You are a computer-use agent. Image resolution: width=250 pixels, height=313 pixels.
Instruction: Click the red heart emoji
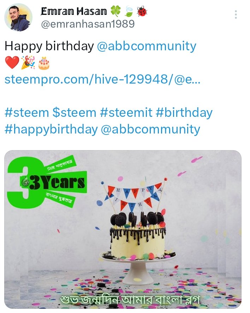click(12, 62)
